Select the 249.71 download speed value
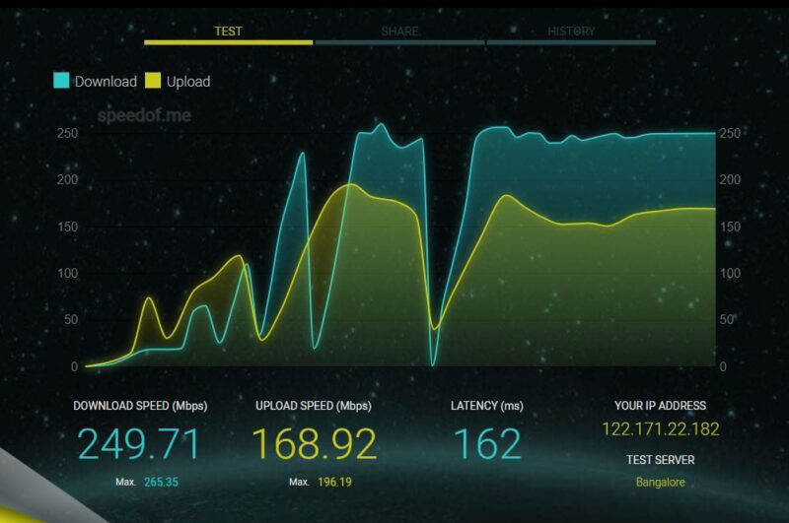The height and width of the screenshot is (523, 789). (139, 444)
